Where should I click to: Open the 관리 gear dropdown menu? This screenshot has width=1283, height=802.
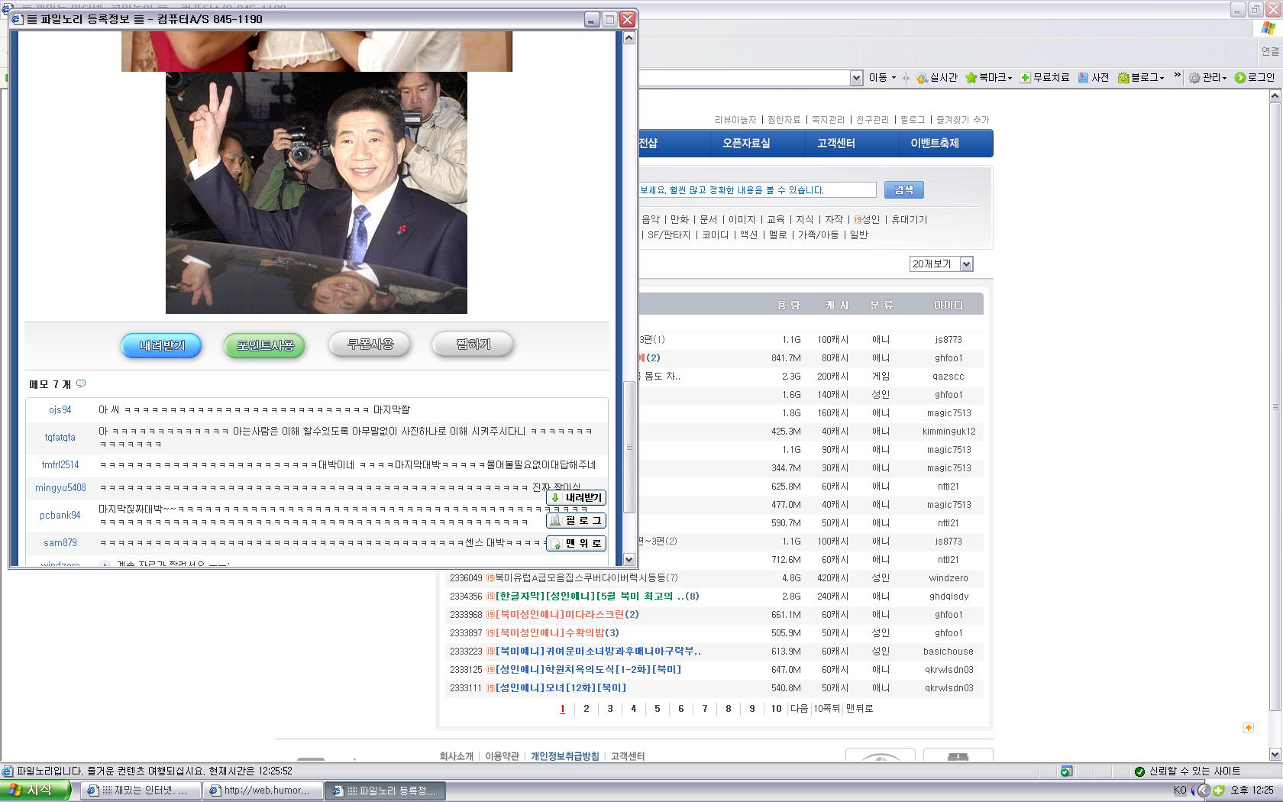pos(1208,78)
